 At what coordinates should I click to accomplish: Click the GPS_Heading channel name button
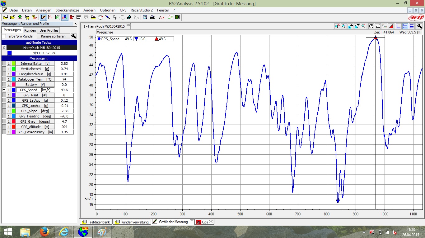[x=35, y=116]
